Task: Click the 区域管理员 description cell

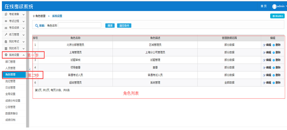Action: pos(155,45)
